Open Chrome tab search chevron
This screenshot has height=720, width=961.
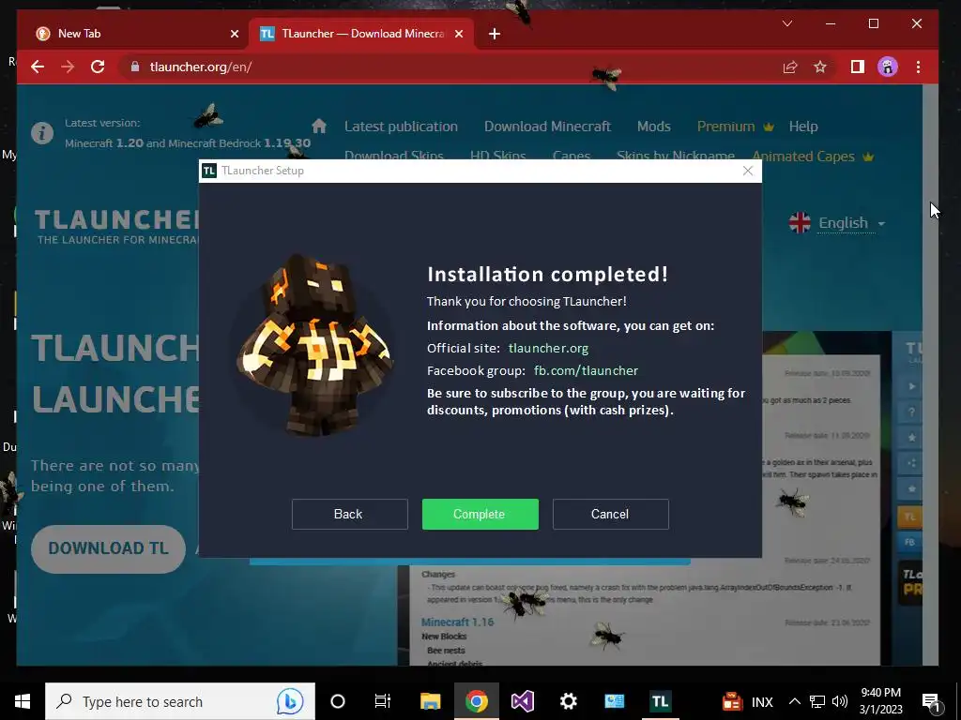[x=787, y=23]
